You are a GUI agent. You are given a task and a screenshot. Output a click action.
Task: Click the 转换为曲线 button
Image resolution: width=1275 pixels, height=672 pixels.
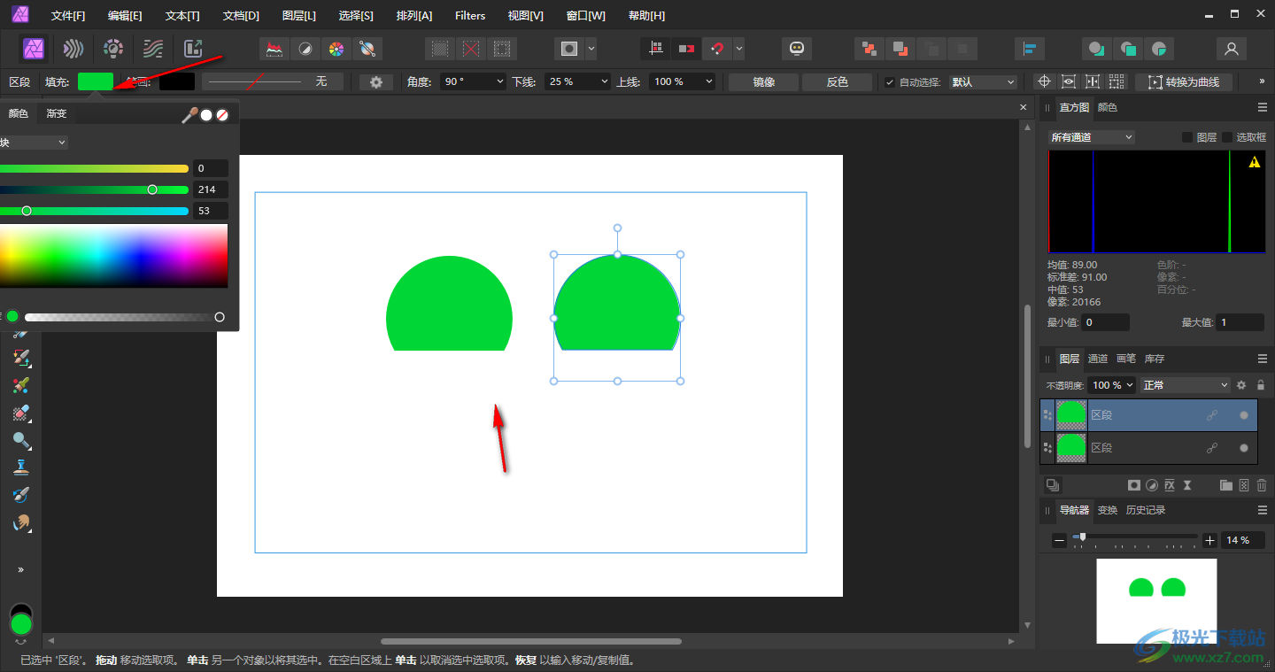pos(1184,82)
